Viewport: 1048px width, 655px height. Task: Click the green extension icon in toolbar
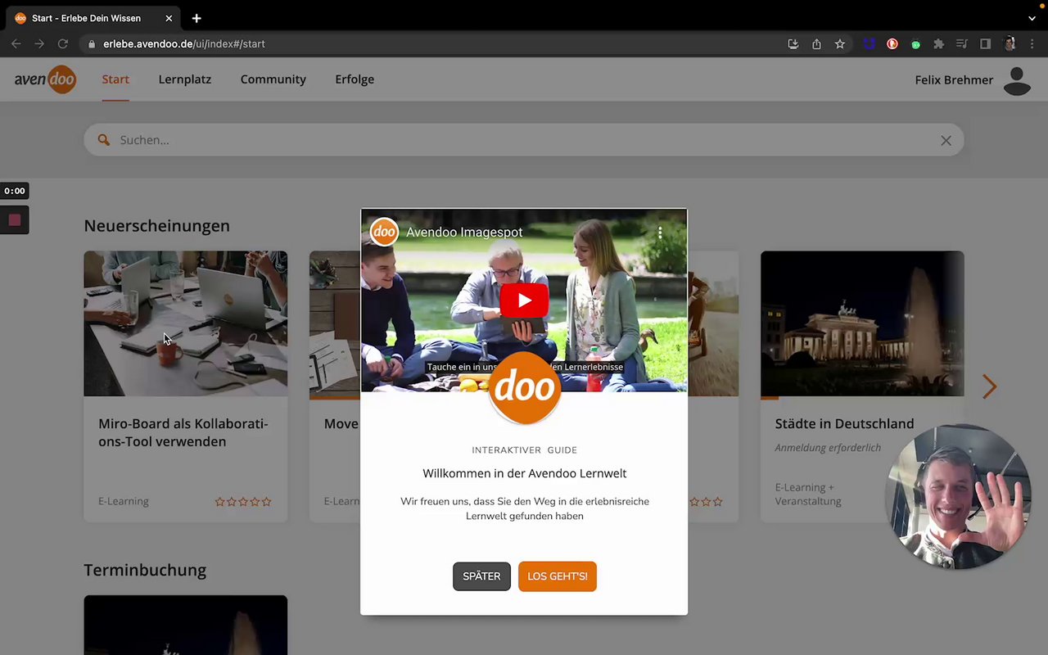[x=915, y=44]
